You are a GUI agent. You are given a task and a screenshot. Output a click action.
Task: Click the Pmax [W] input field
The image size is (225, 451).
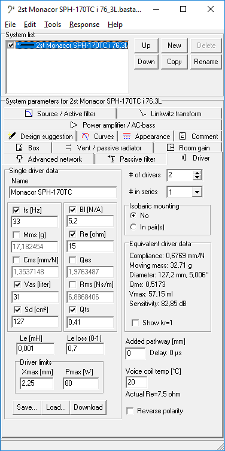click(80, 383)
